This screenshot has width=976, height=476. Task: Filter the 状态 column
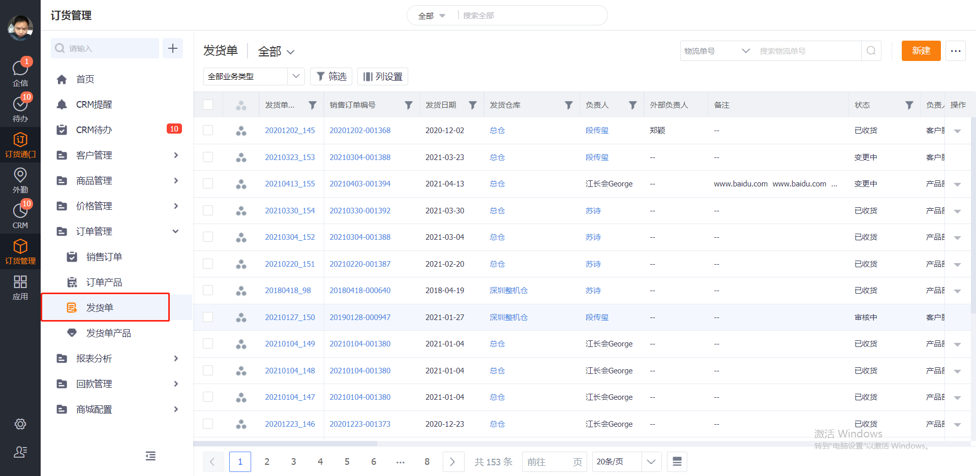909,105
